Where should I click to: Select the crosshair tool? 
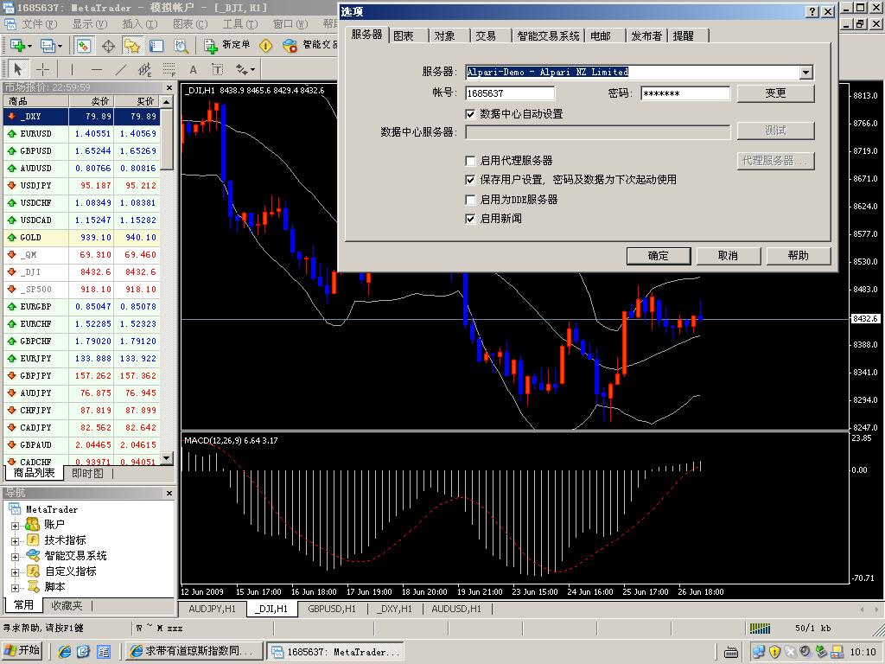point(43,69)
